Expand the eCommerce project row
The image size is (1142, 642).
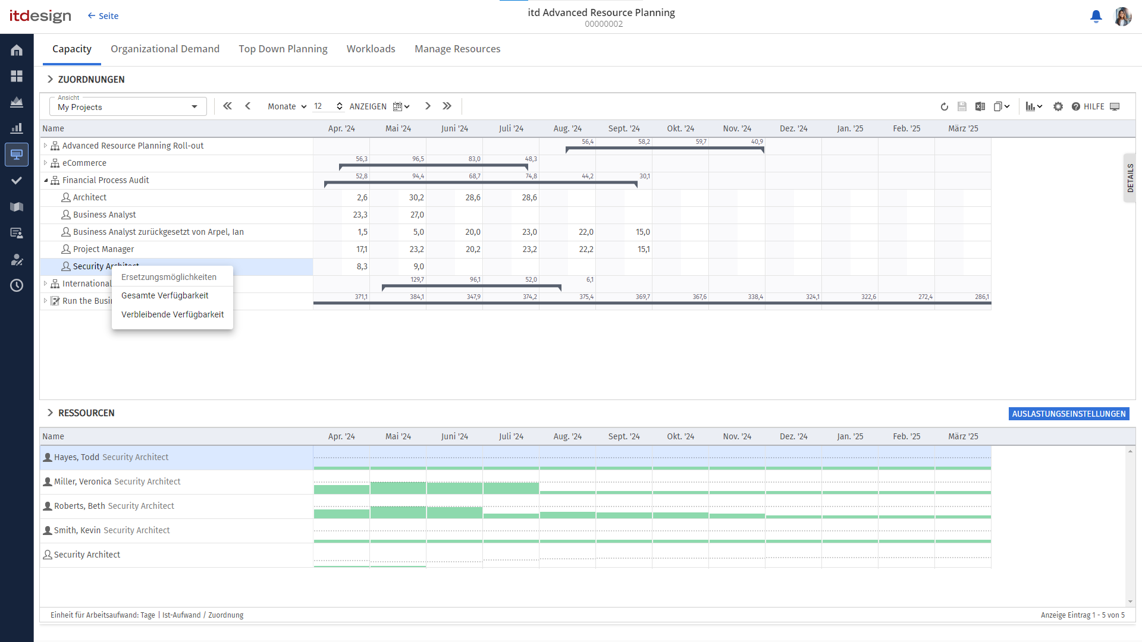(45, 163)
